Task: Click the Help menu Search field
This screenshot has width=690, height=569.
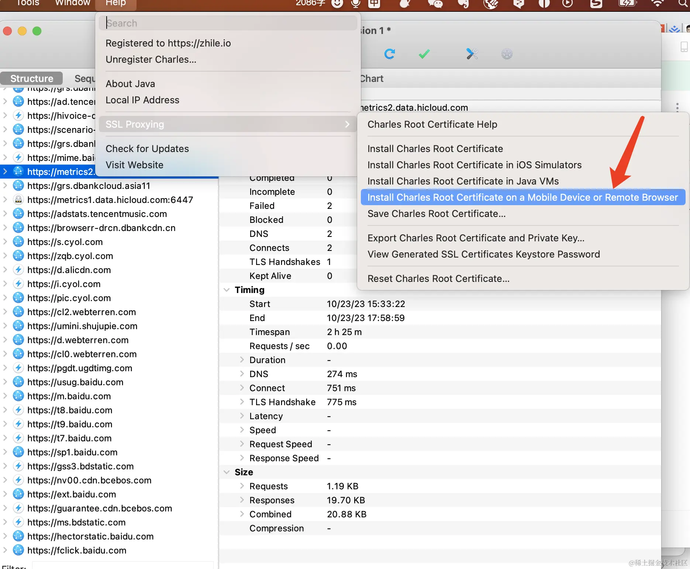Action: [228, 23]
